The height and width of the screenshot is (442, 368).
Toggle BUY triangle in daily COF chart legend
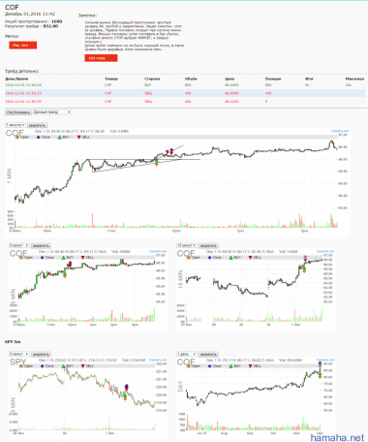point(230,366)
